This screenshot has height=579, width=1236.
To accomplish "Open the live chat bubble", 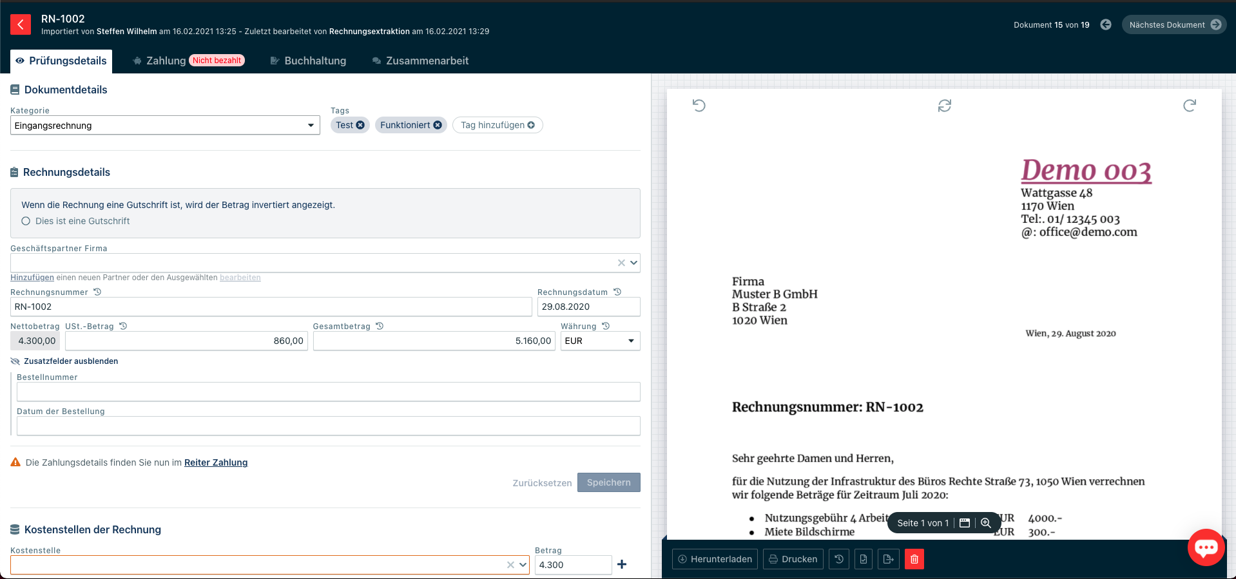I will tap(1206, 547).
